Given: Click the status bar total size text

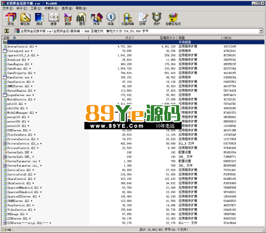Looking at the screenshot, I should coord(164,230).
